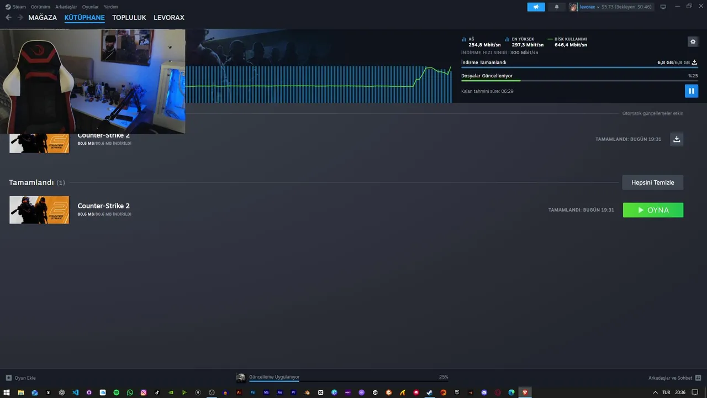Open the Oyunlar menu
This screenshot has width=707, height=398.
90,7
